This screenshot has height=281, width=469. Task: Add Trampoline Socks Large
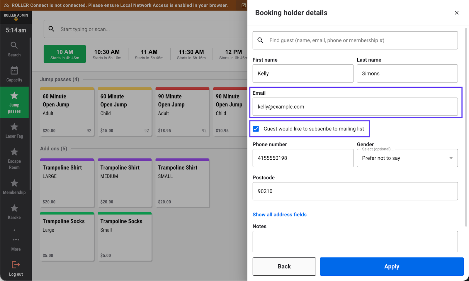(x=67, y=237)
